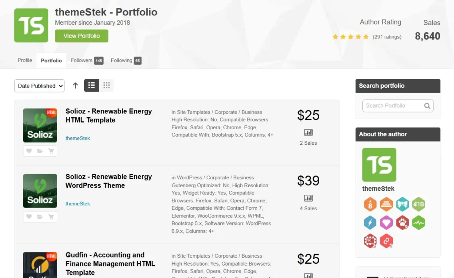
Task: Add first Solioz HTML Template to favorites
Action: pyautogui.click(x=29, y=151)
